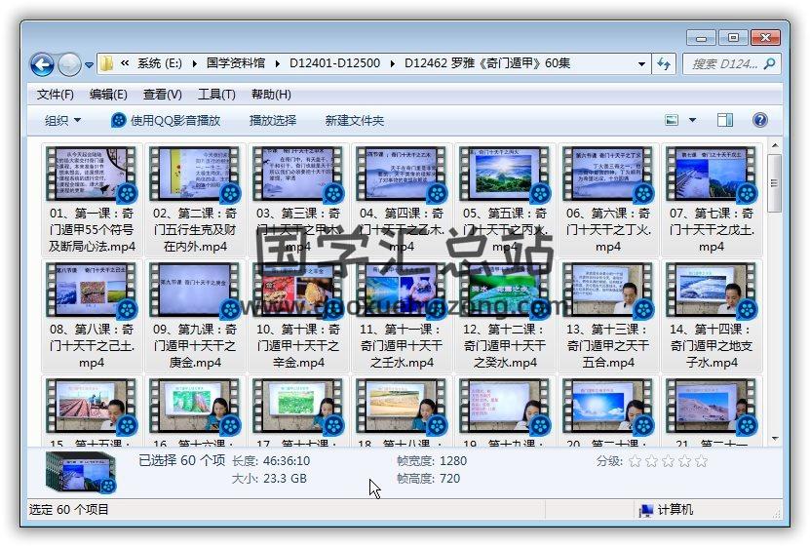
Task: Click the 新建文件夹 button
Action: pyautogui.click(x=355, y=121)
